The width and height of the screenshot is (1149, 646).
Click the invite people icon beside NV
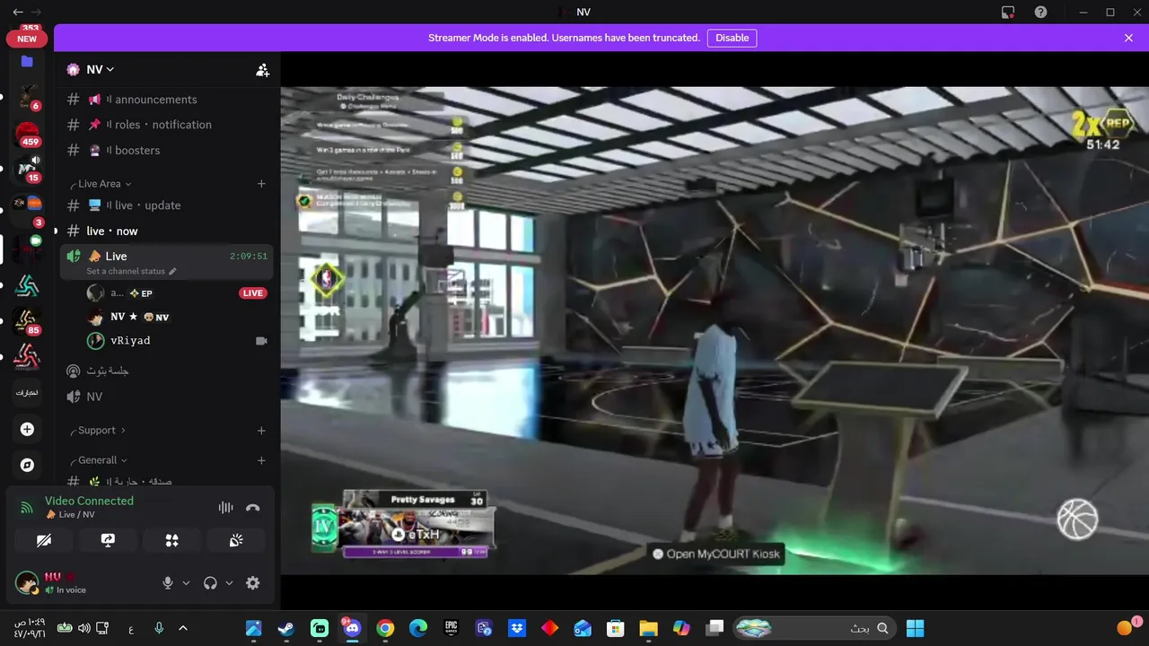262,69
